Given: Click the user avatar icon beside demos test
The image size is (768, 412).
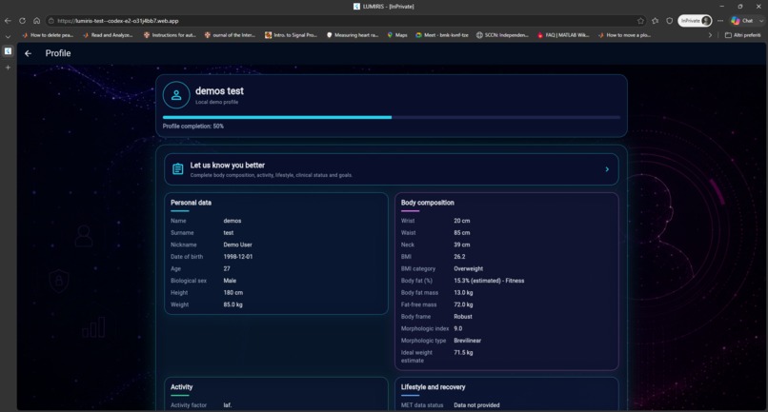Looking at the screenshot, I should click(176, 95).
